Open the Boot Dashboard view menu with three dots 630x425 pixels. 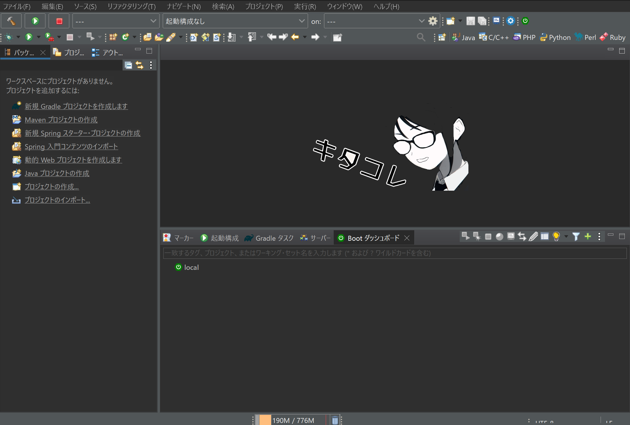pos(599,237)
